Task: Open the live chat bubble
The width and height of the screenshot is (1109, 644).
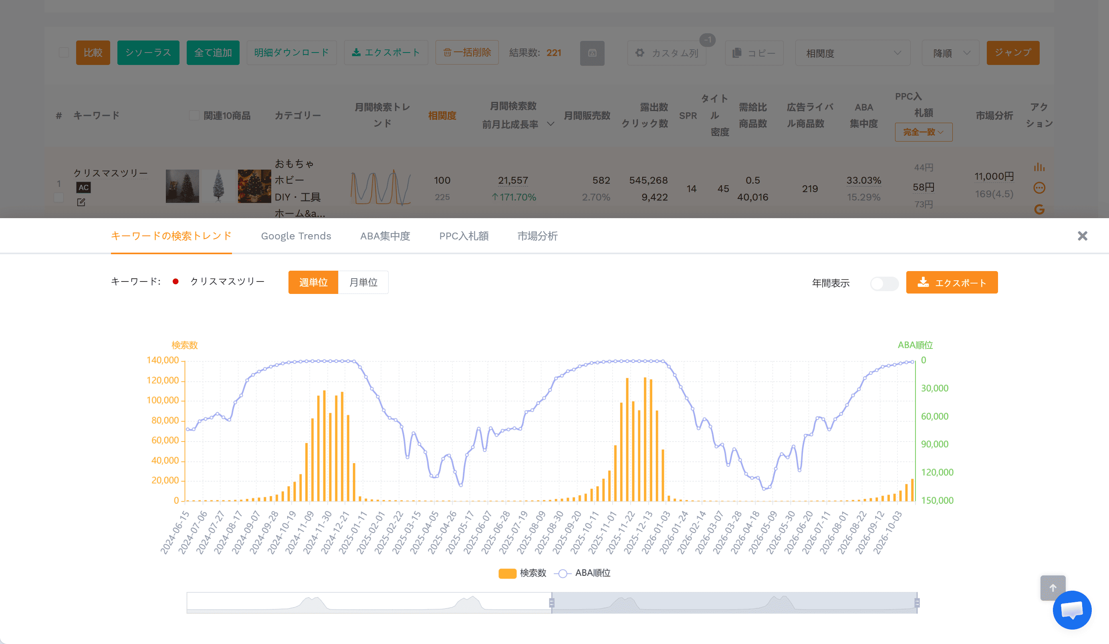Action: pyautogui.click(x=1072, y=610)
